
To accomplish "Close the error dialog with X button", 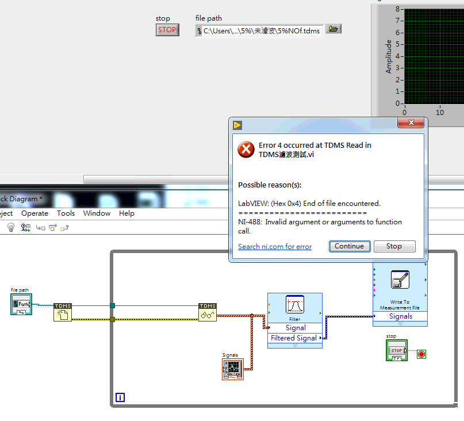I will point(411,123).
